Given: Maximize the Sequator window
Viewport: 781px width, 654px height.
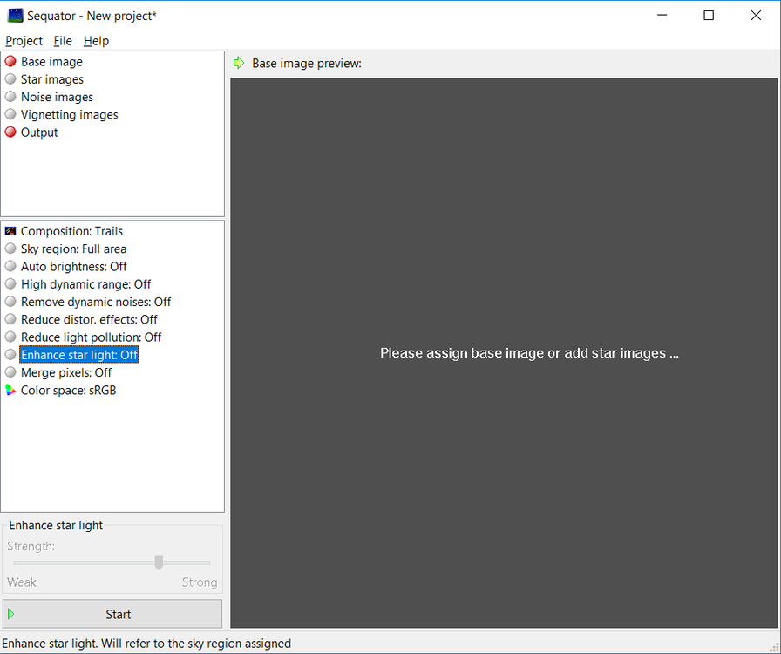Looking at the screenshot, I should tap(709, 16).
